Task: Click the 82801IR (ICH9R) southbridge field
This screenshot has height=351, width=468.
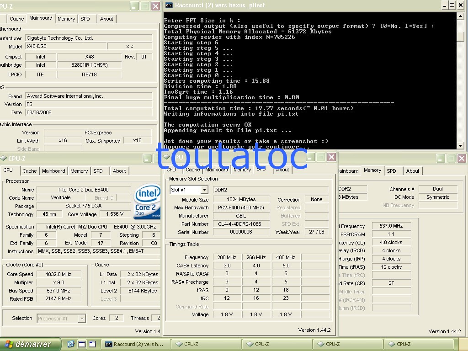Action: tap(90, 65)
